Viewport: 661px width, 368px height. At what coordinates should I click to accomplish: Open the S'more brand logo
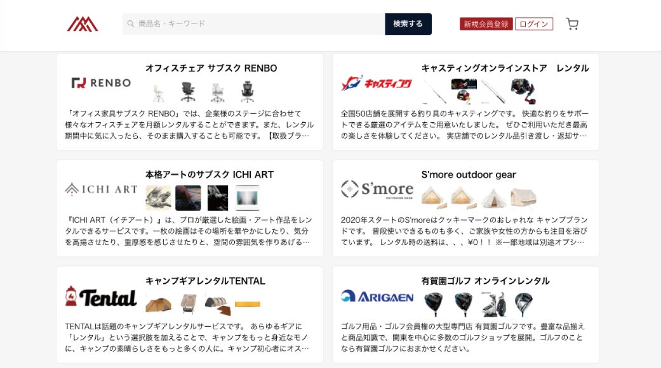pos(377,189)
